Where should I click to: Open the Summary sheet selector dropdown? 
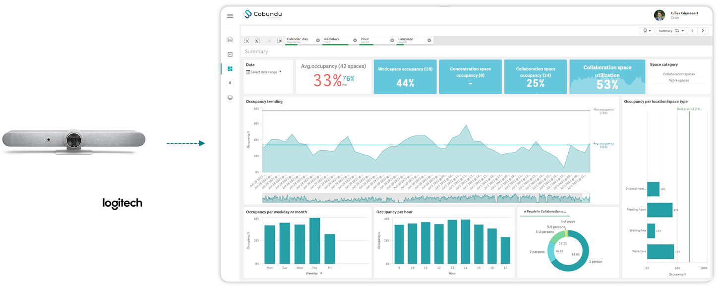point(671,31)
